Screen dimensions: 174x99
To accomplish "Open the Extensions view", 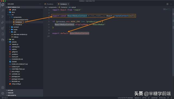I will pyautogui.click(x=3, y=28).
